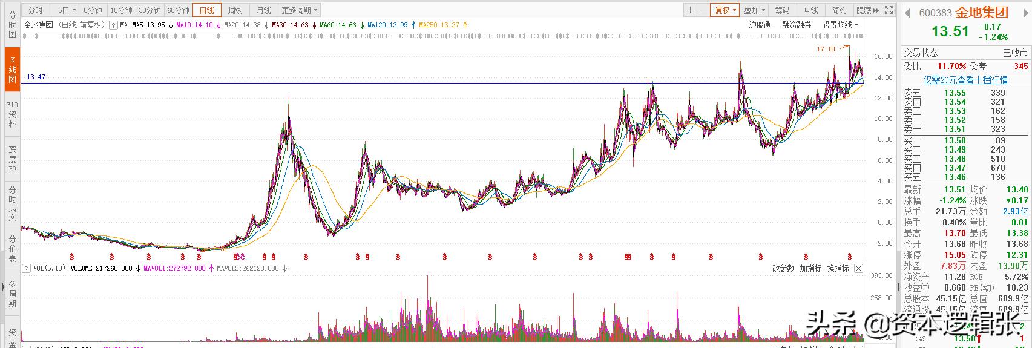Toggle 沪股通 overlay

click(x=760, y=25)
